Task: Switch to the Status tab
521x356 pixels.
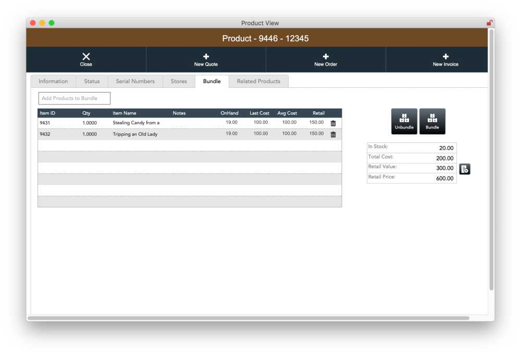Action: pyautogui.click(x=92, y=81)
